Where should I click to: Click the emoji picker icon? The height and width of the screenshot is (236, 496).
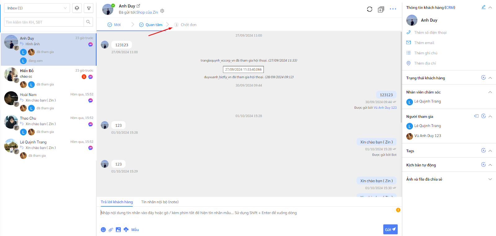[103, 229]
